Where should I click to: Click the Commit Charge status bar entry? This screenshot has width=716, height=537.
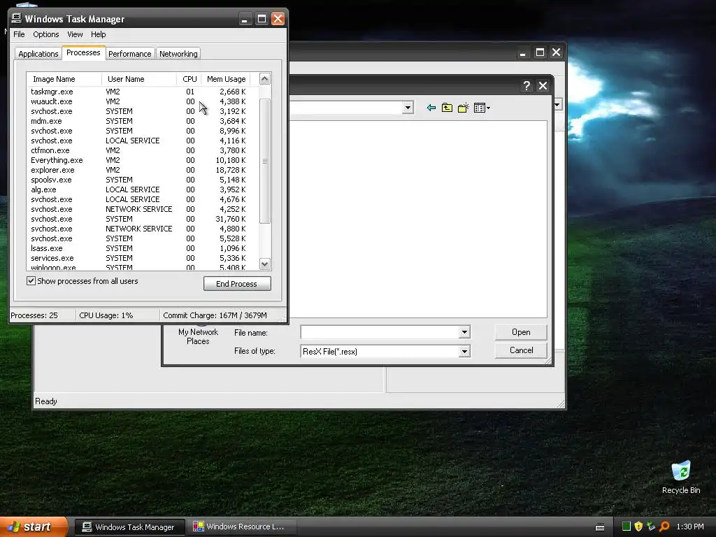point(215,315)
